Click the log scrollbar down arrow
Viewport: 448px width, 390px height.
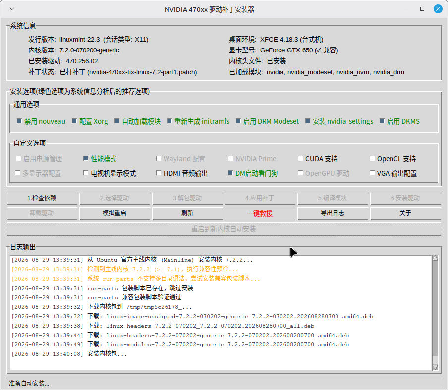pos(435,367)
